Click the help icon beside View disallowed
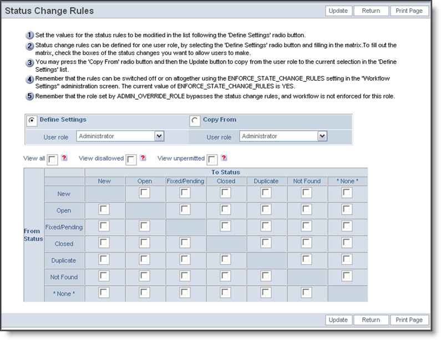The height and width of the screenshot is (340, 441). pos(143,158)
